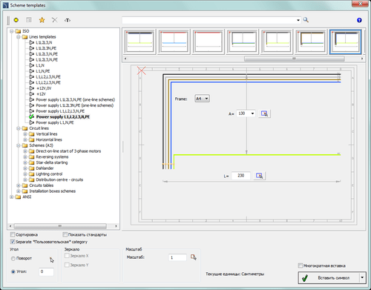Open the search combo box dropdown arrow
The image size is (371, 290).
coord(298,20)
